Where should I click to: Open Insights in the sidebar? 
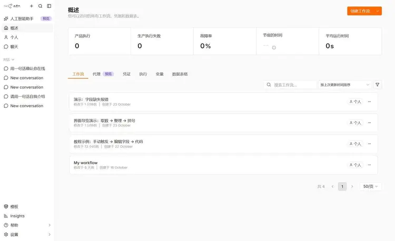(27, 216)
